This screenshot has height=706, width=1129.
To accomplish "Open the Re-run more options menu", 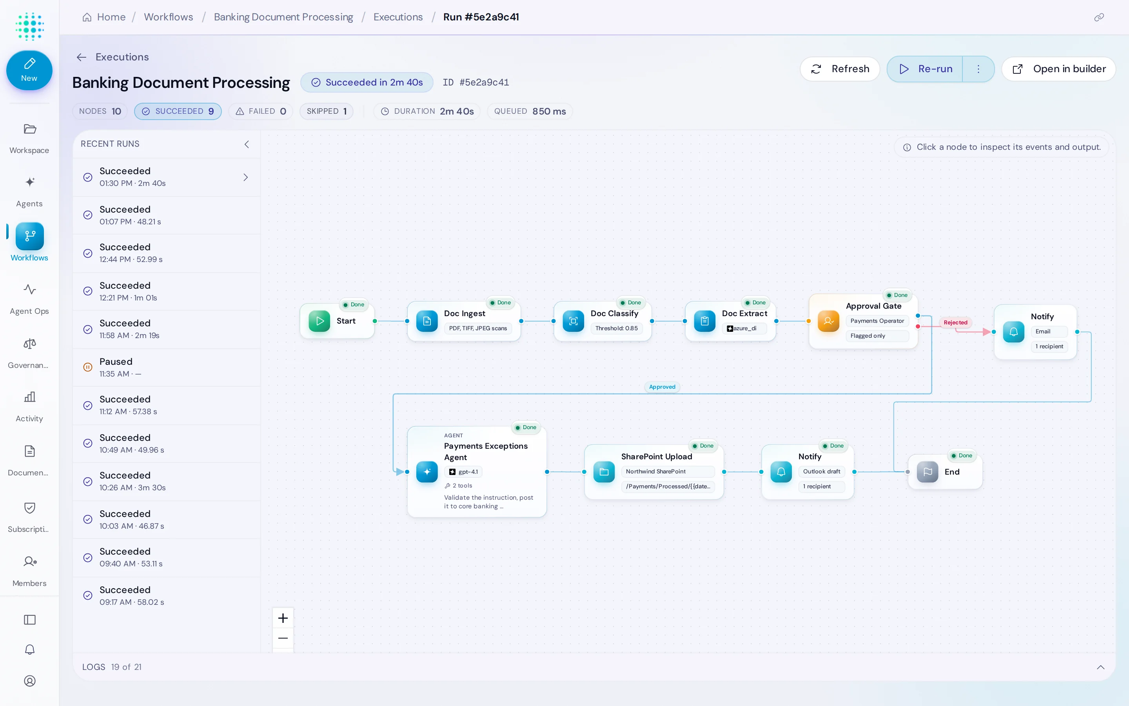I will [x=978, y=69].
